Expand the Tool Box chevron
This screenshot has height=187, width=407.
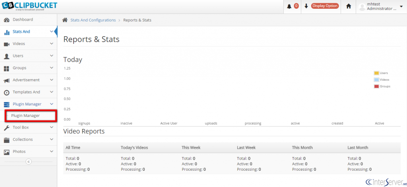pos(51,127)
